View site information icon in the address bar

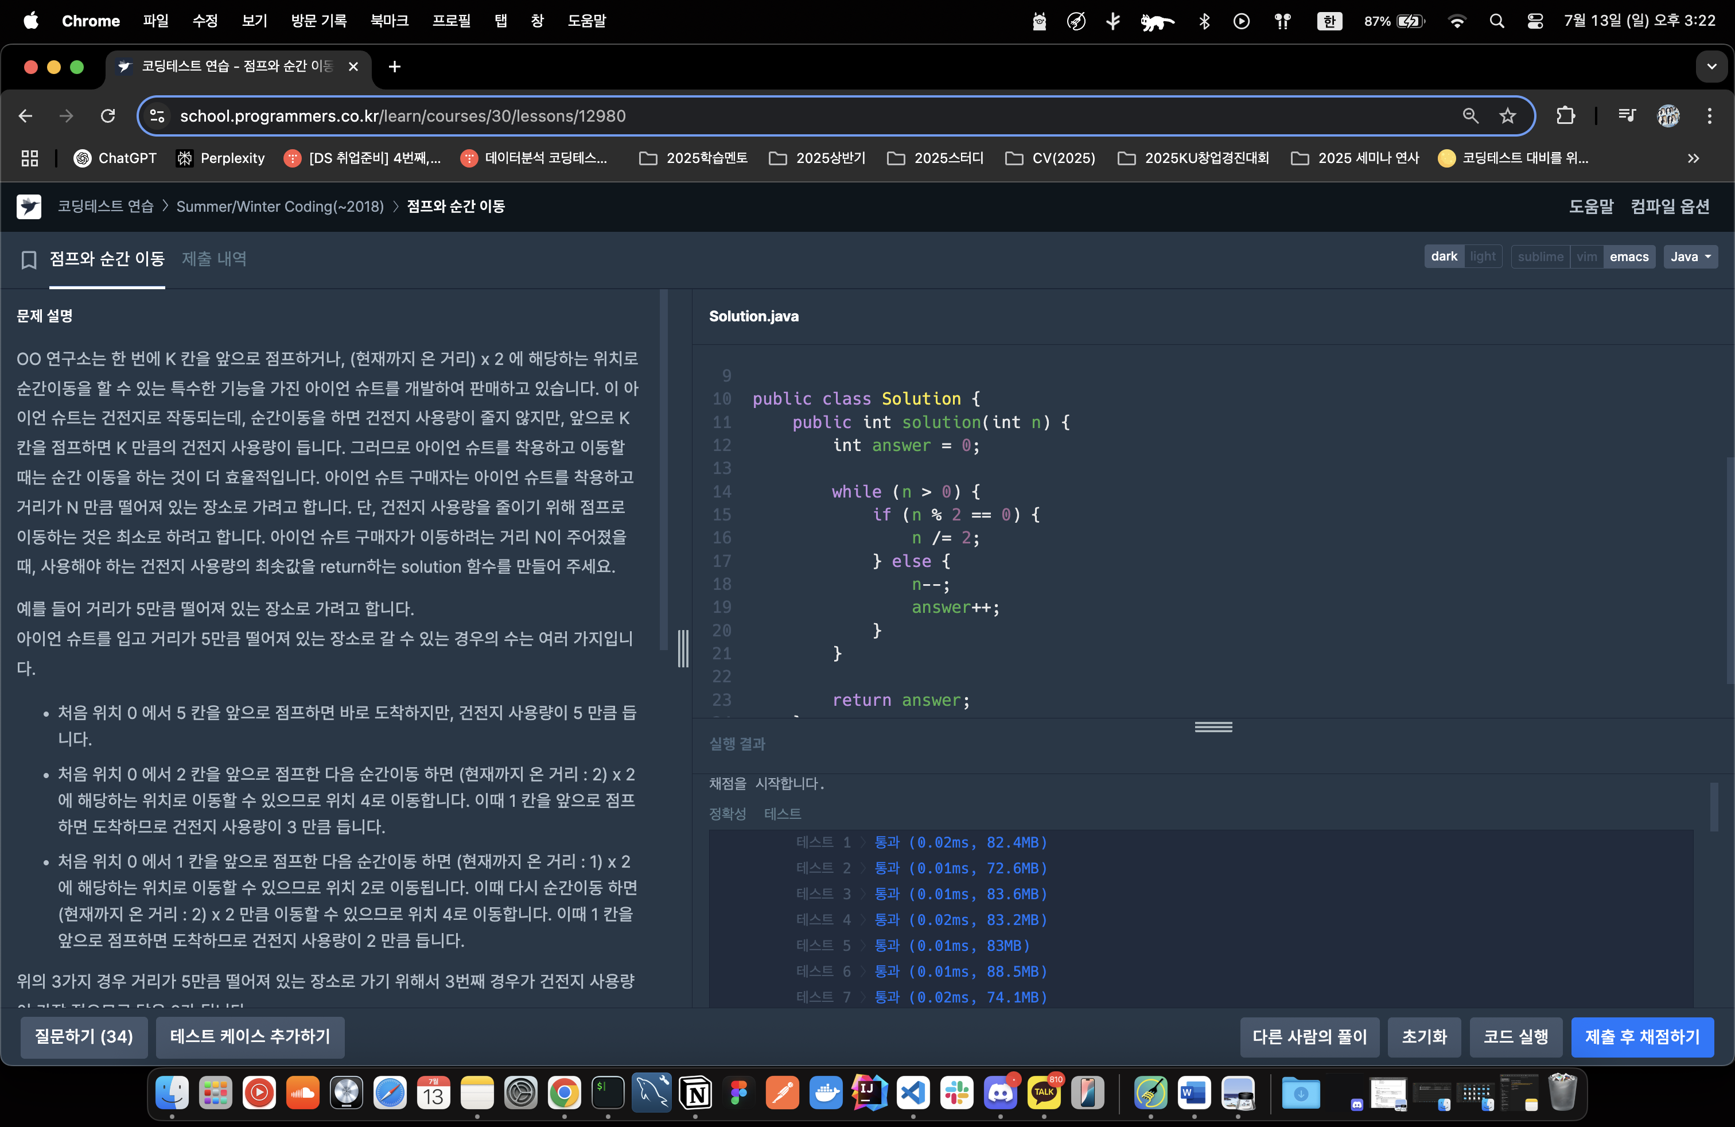coord(157,116)
